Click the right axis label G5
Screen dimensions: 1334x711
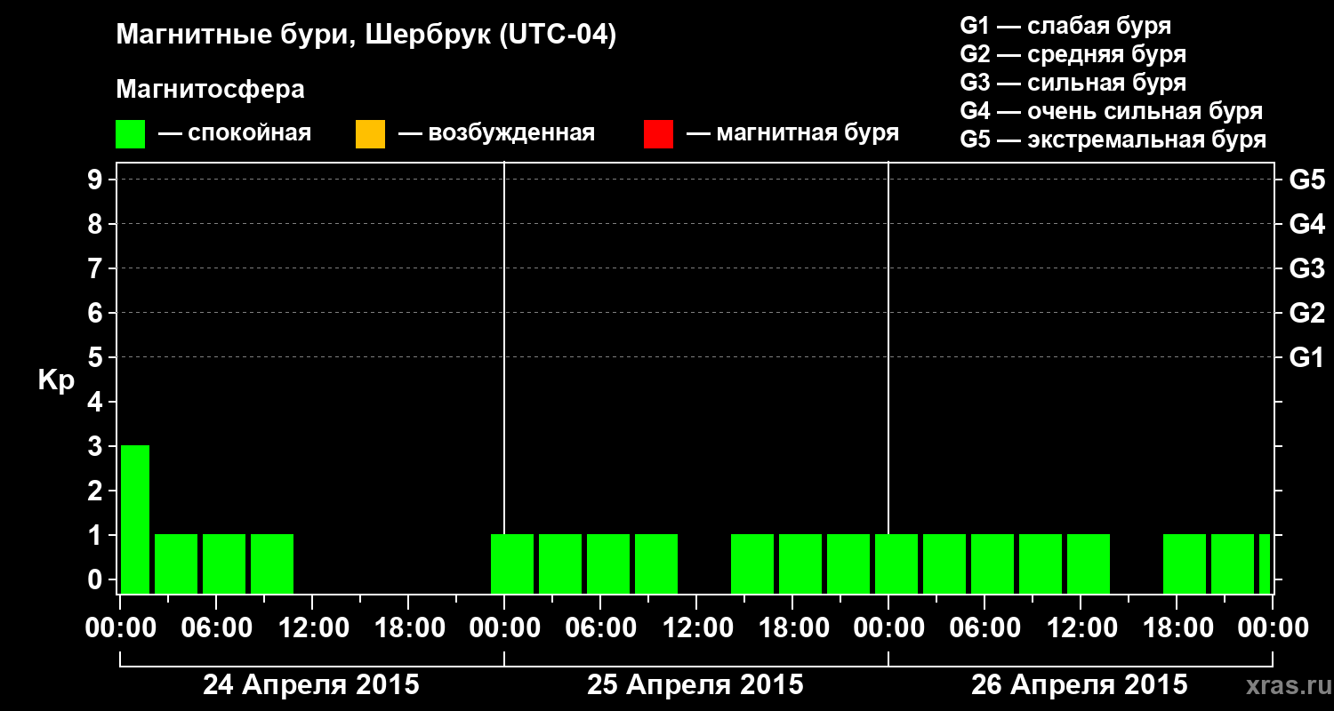click(x=1306, y=180)
